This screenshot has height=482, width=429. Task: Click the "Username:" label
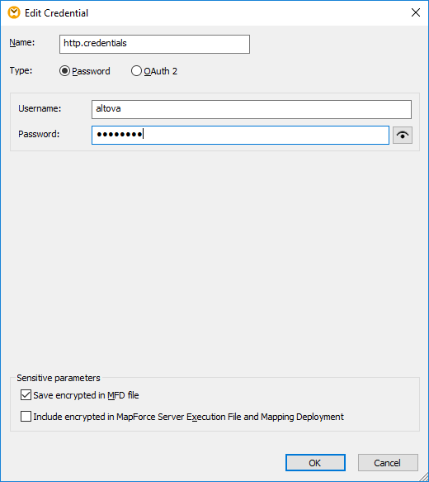40,108
